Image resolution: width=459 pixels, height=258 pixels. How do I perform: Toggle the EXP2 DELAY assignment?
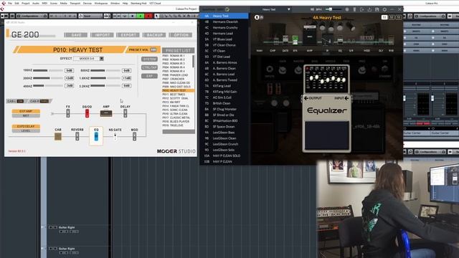point(26,126)
